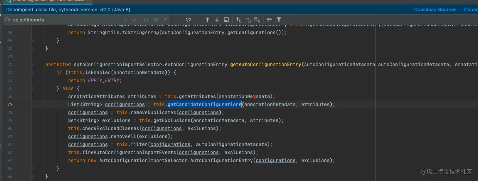
Task: Click the Download Sources link
Action: coord(435,9)
